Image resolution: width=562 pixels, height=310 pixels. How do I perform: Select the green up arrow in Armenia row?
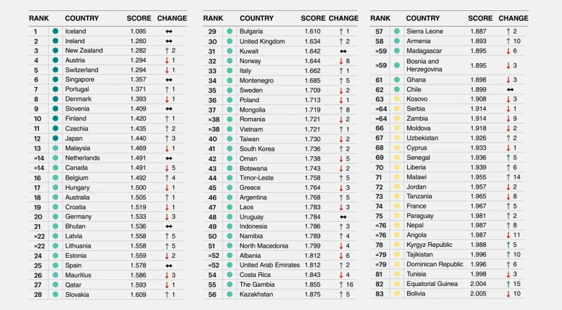point(509,41)
